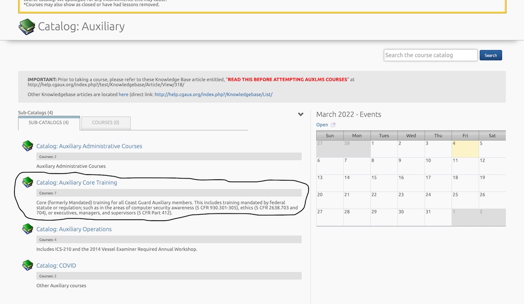Click the external link icon beside Open
Image resolution: width=524 pixels, height=304 pixels.
(x=333, y=125)
